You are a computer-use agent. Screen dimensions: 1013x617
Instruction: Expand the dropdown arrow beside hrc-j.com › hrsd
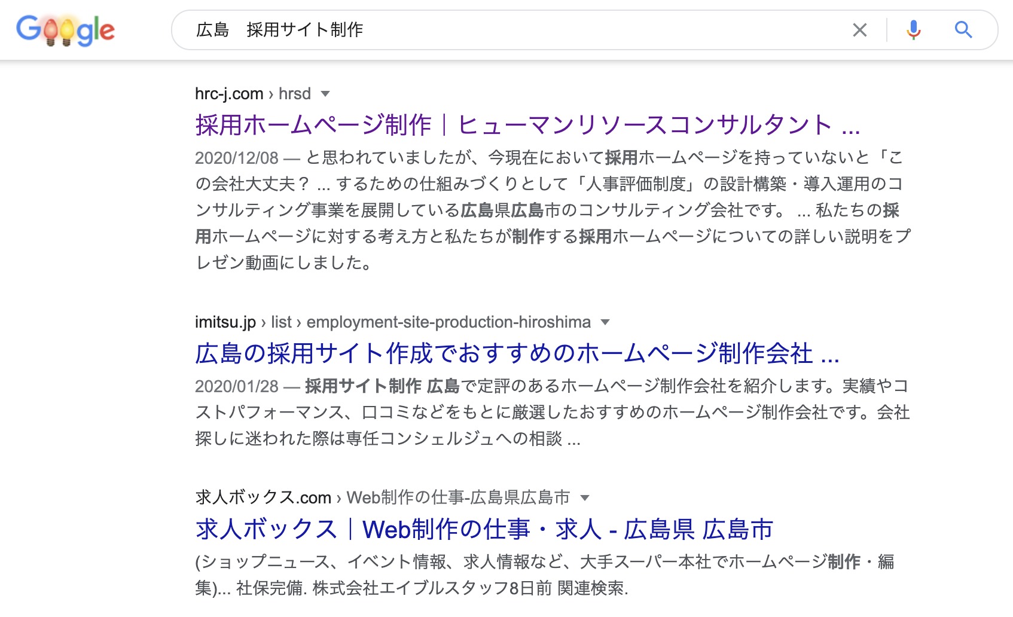pyautogui.click(x=325, y=94)
